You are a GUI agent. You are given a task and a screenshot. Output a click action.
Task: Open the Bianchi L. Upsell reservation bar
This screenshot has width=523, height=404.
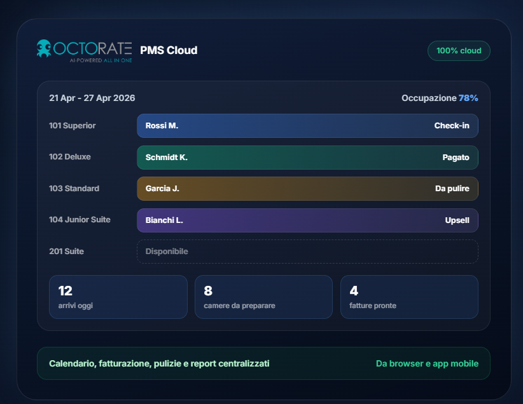point(307,220)
